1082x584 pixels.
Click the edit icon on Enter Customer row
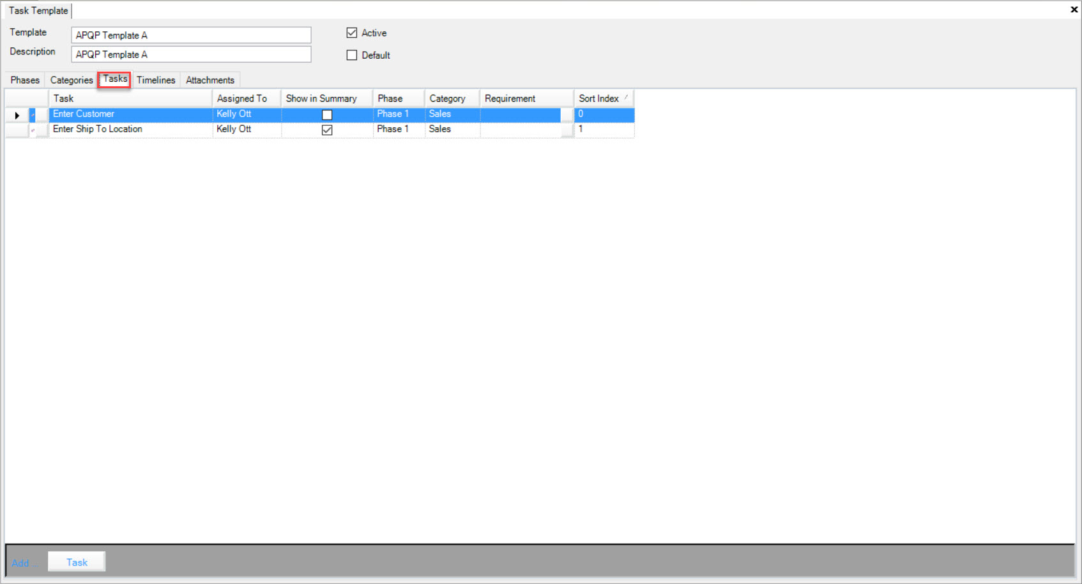33,115
